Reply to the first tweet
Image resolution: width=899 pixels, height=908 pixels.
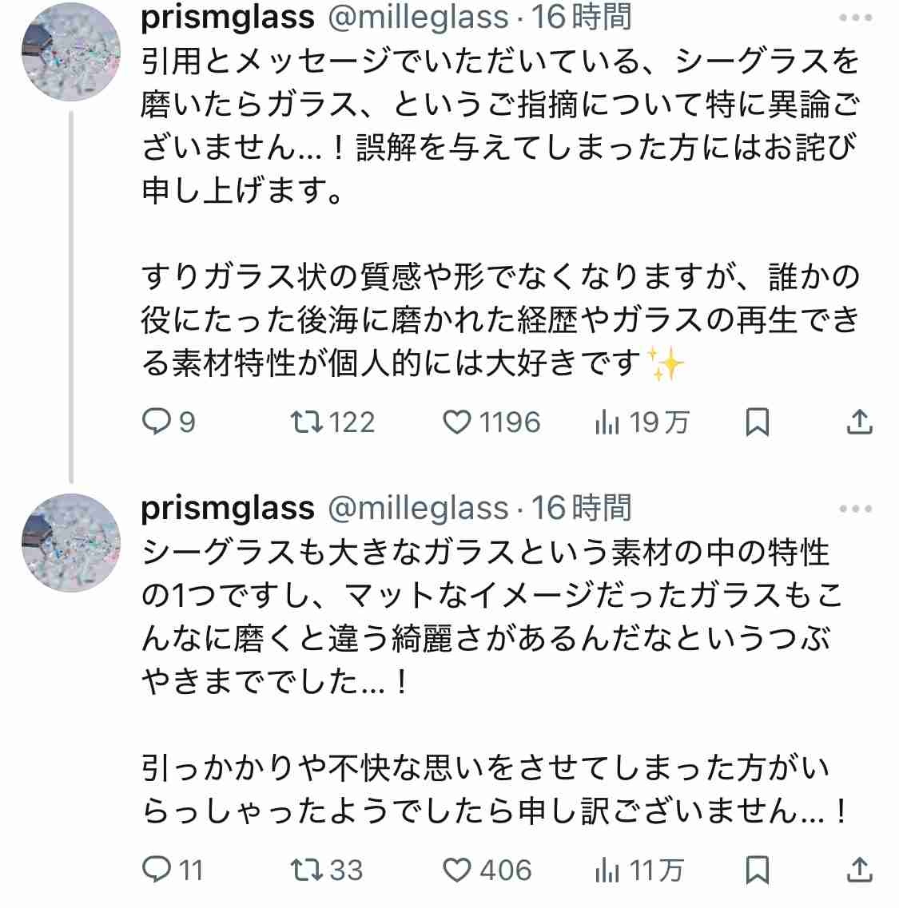click(x=157, y=422)
